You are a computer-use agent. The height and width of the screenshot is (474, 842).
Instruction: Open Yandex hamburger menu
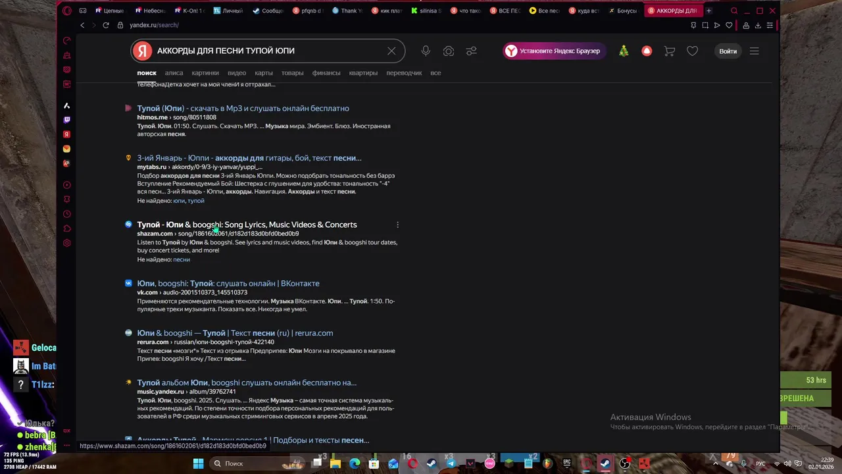click(x=755, y=51)
